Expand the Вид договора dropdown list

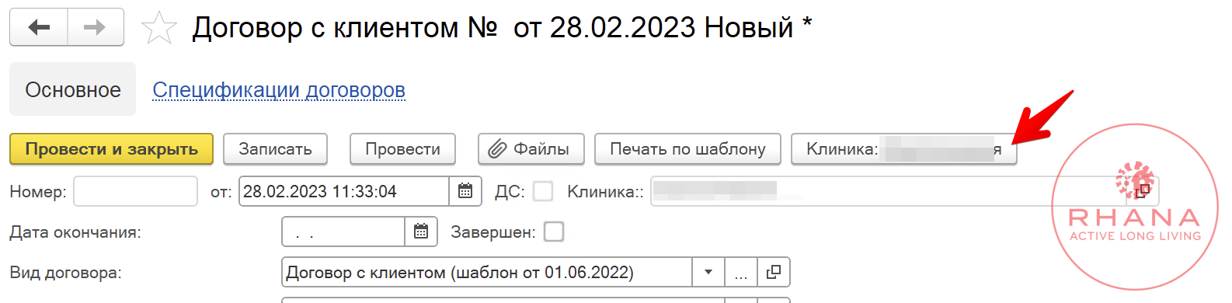(708, 272)
